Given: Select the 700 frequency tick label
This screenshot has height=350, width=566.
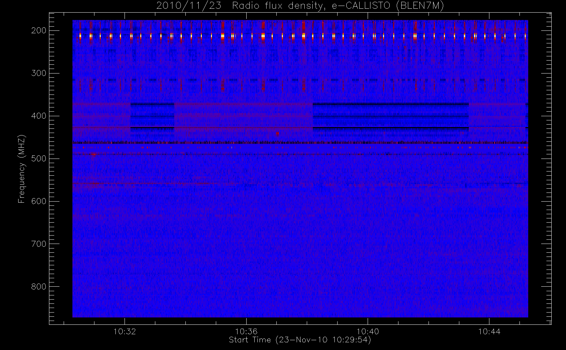Looking at the screenshot, I should tap(39, 244).
